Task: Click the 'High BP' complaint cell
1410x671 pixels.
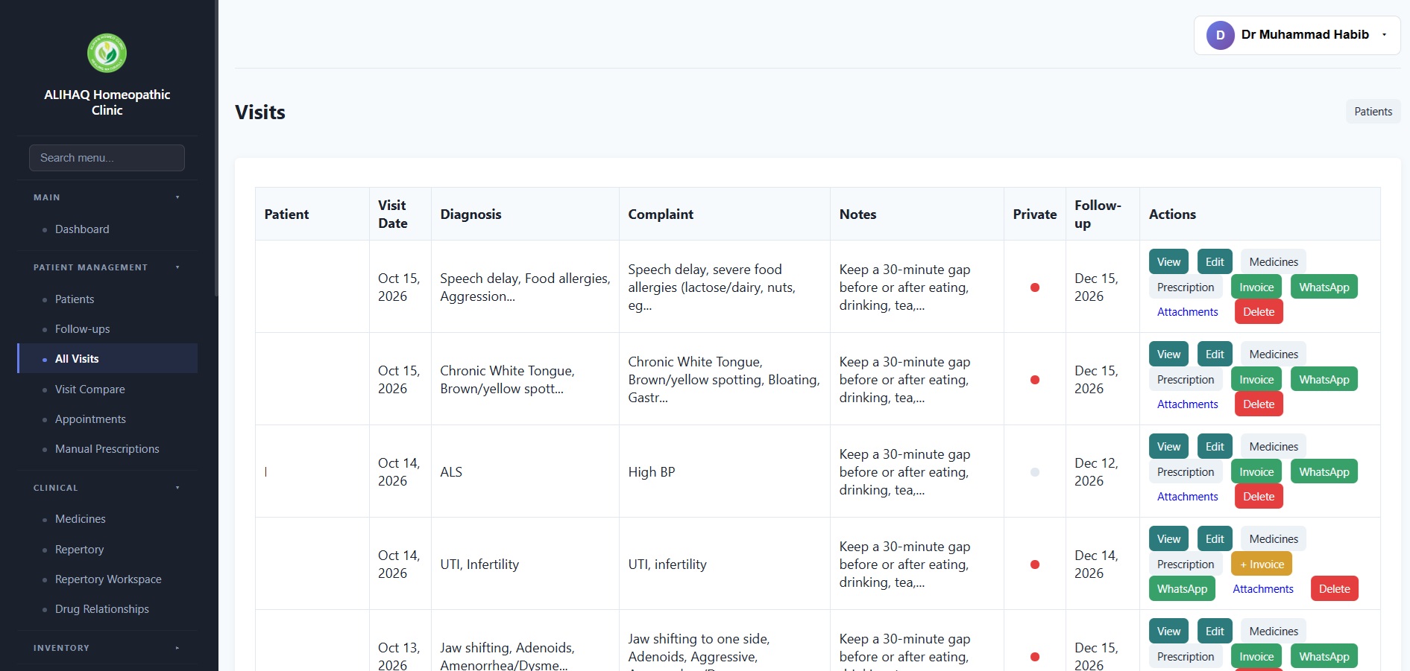Action: click(x=724, y=472)
